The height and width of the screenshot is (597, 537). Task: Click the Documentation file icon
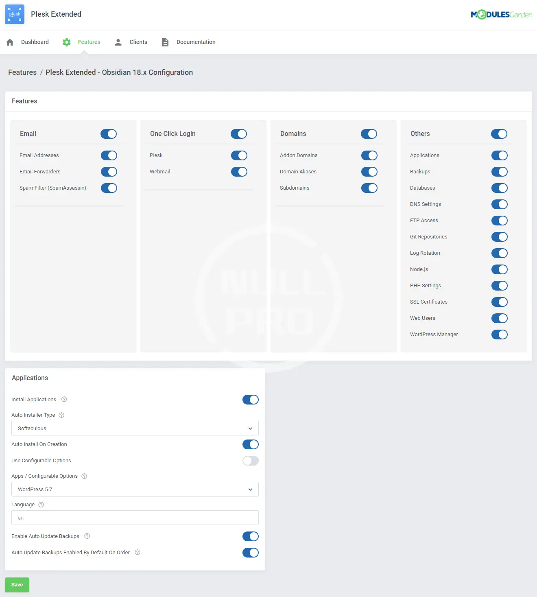[165, 42]
